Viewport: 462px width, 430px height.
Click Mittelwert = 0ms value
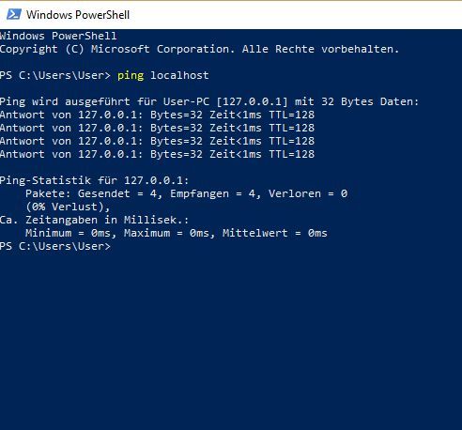[275, 233]
